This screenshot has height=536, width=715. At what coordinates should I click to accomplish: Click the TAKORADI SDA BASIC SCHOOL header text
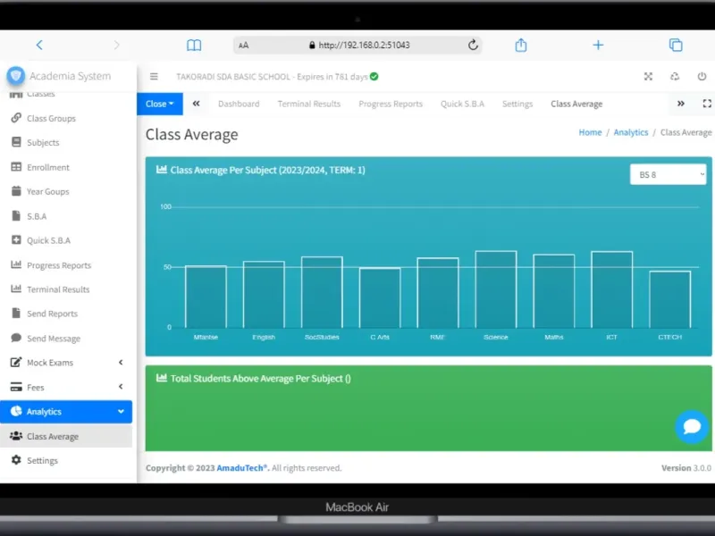coord(233,77)
